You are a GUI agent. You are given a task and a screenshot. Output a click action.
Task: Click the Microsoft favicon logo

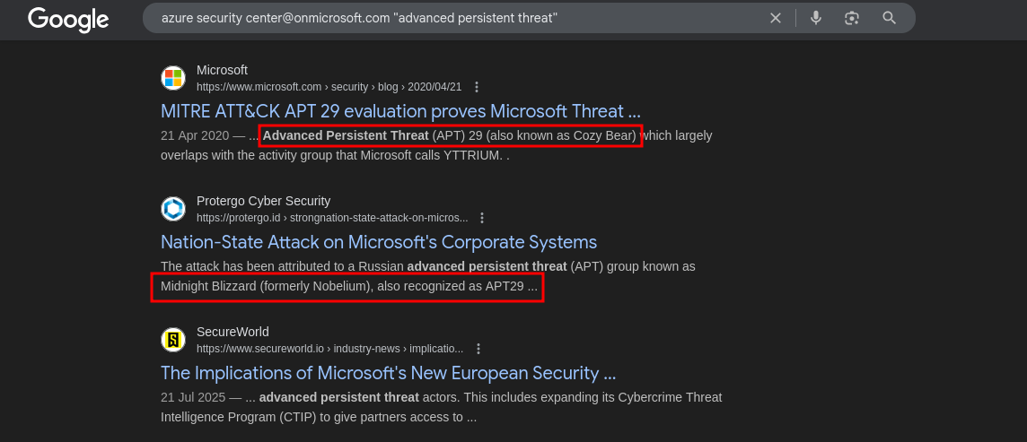pos(173,78)
